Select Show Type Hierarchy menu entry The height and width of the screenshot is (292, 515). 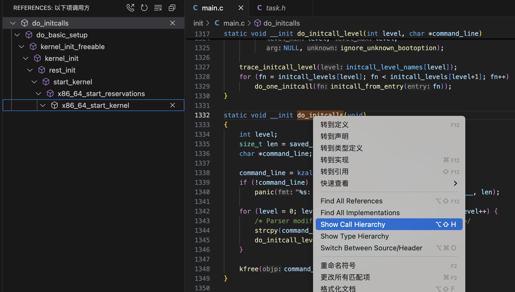(x=389, y=236)
